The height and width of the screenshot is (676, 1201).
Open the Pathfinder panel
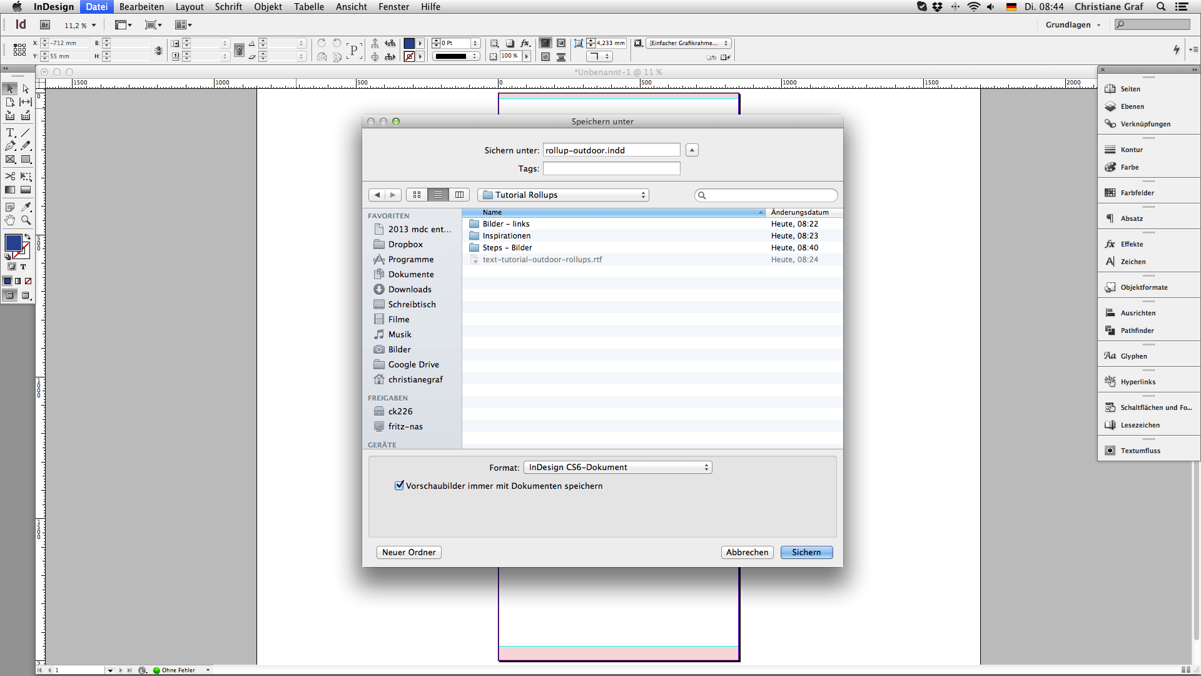coord(1137,330)
